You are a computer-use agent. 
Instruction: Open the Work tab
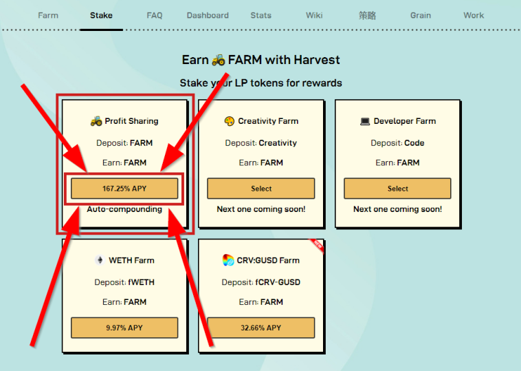point(474,15)
